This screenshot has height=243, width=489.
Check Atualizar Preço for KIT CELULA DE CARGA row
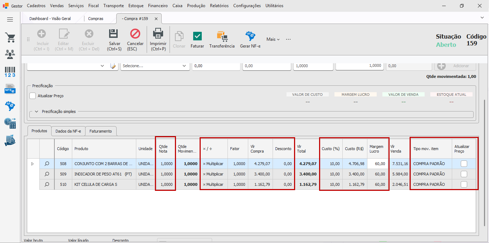click(x=464, y=184)
